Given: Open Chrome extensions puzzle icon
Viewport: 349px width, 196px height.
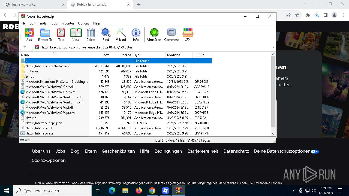Looking at the screenshot, I should click(x=308, y=15).
